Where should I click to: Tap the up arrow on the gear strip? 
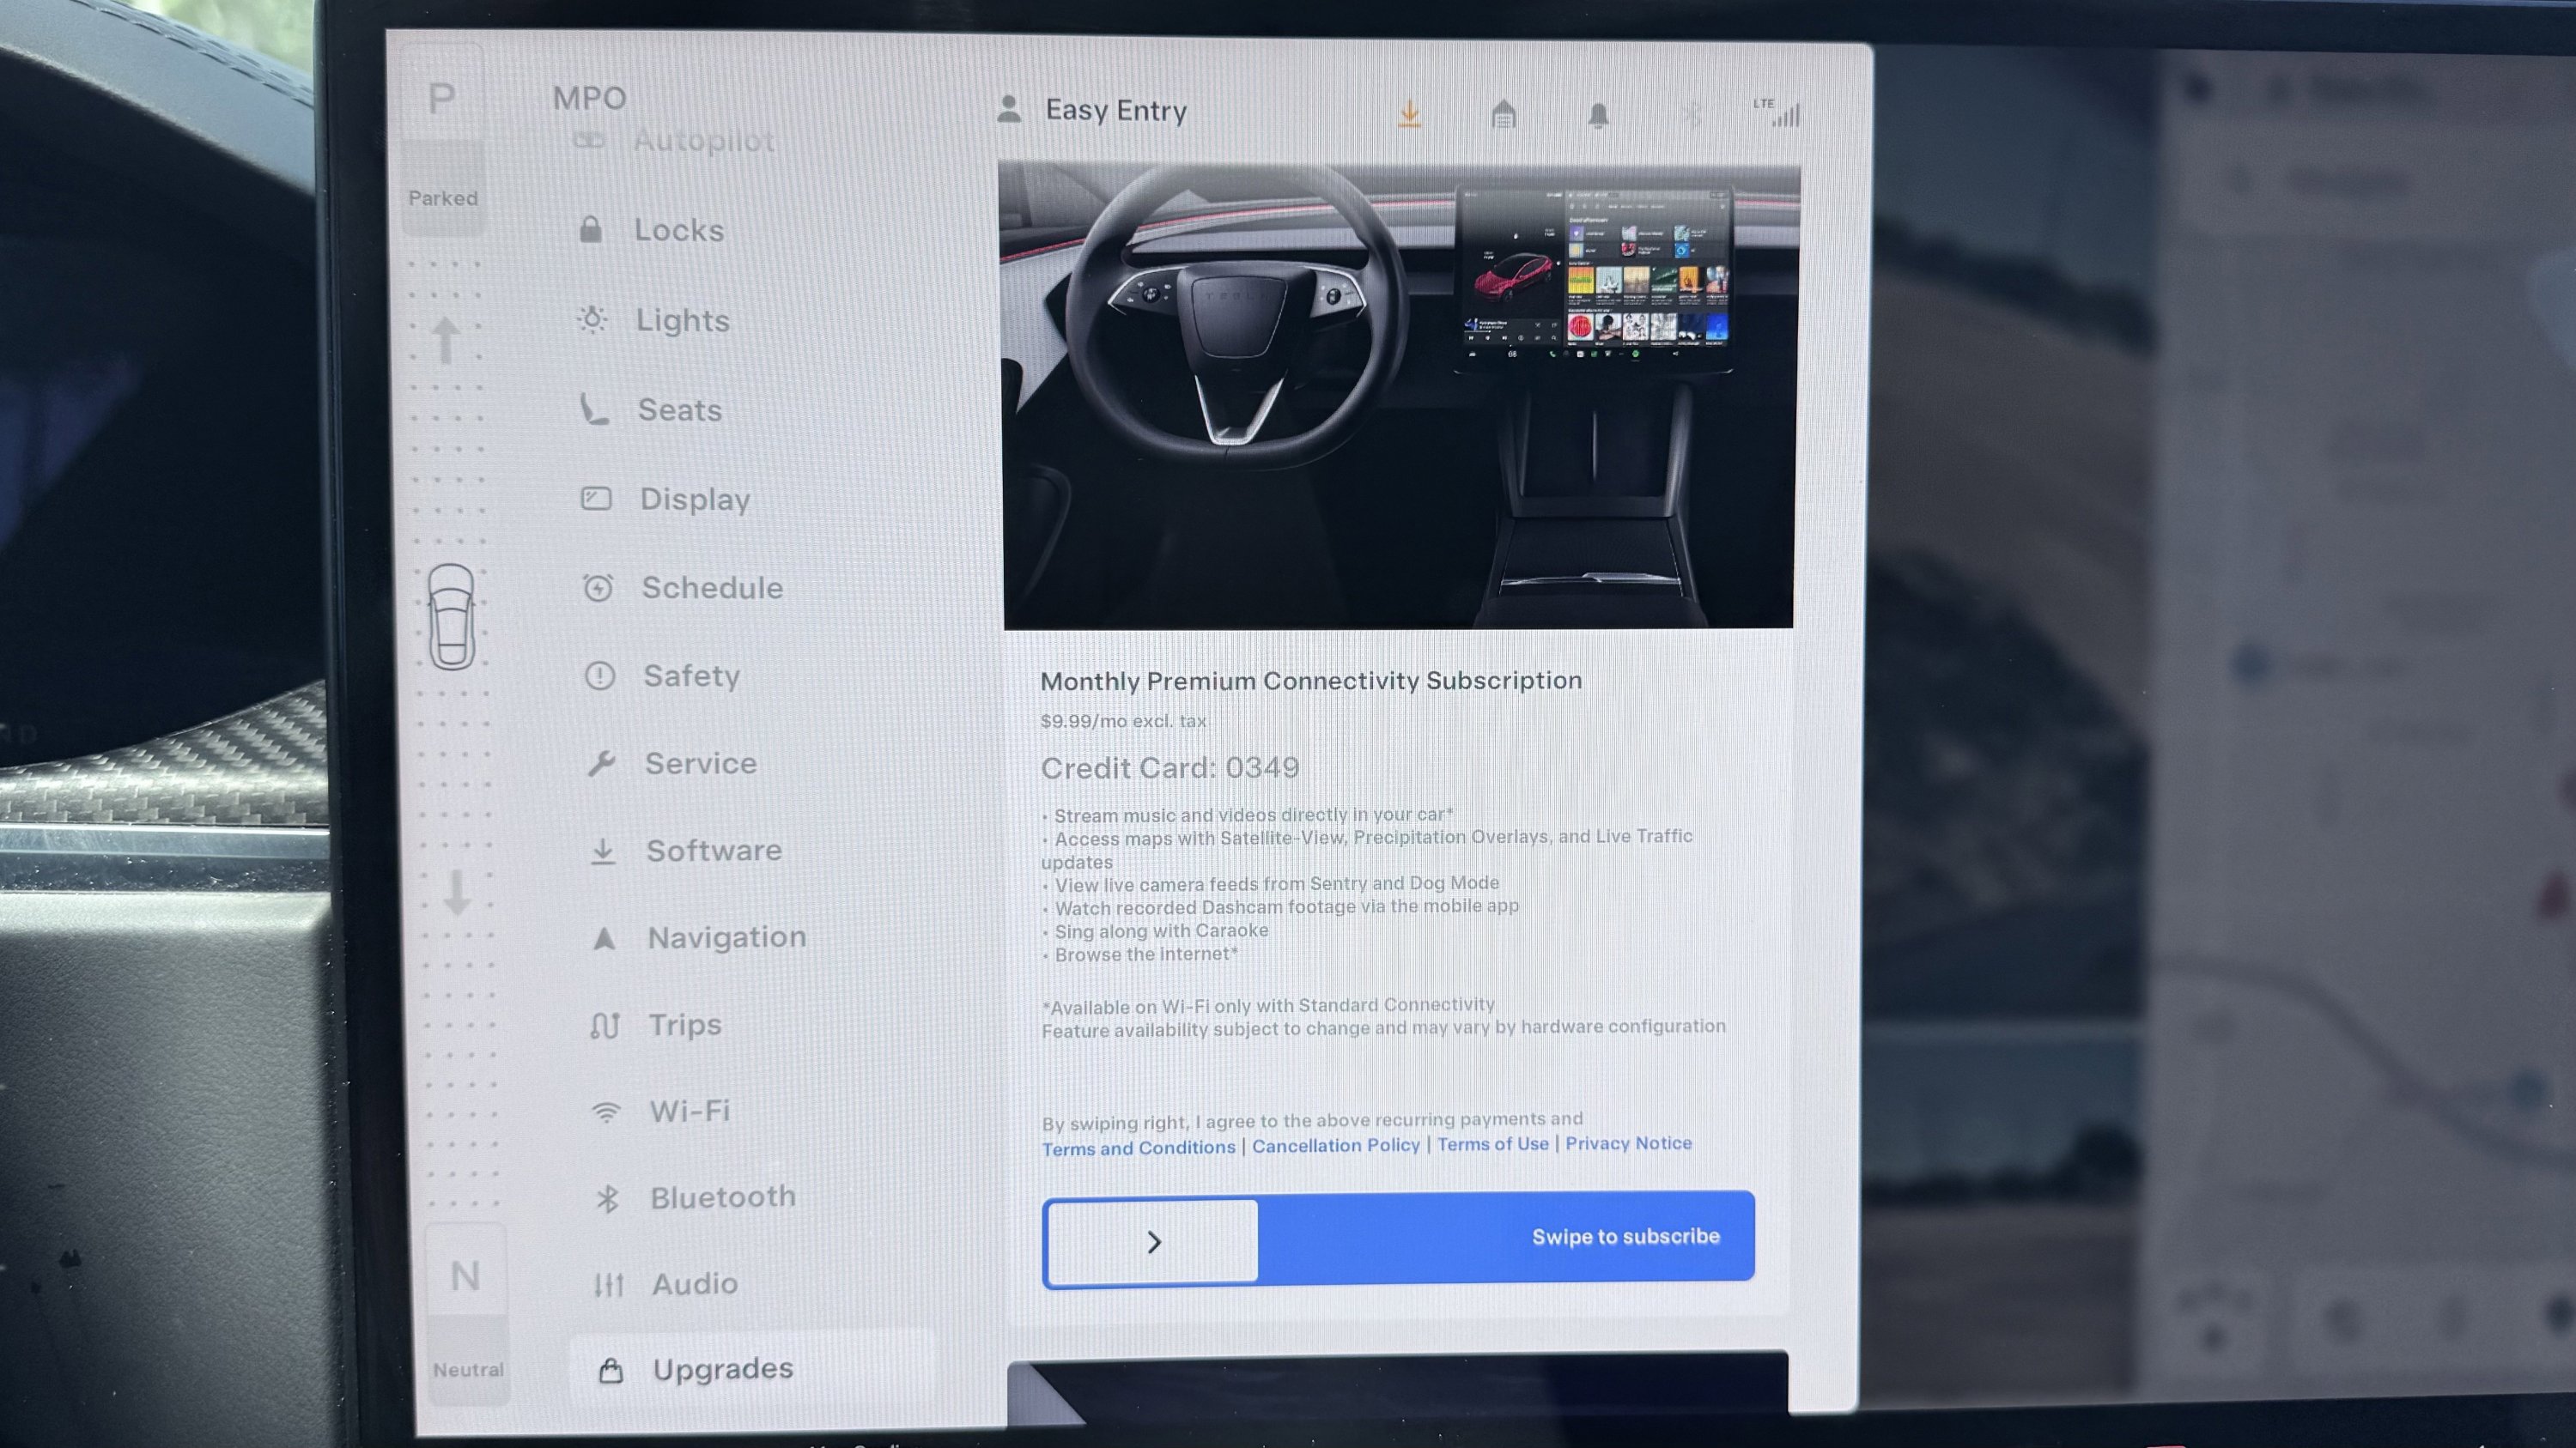(x=447, y=339)
